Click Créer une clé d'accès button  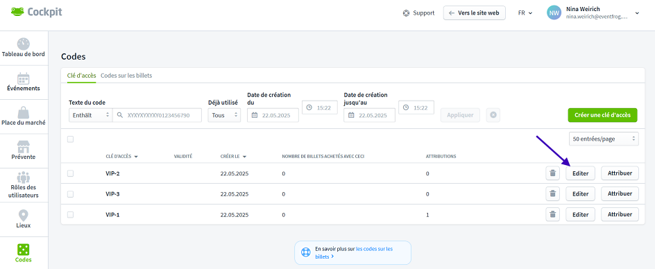(602, 115)
